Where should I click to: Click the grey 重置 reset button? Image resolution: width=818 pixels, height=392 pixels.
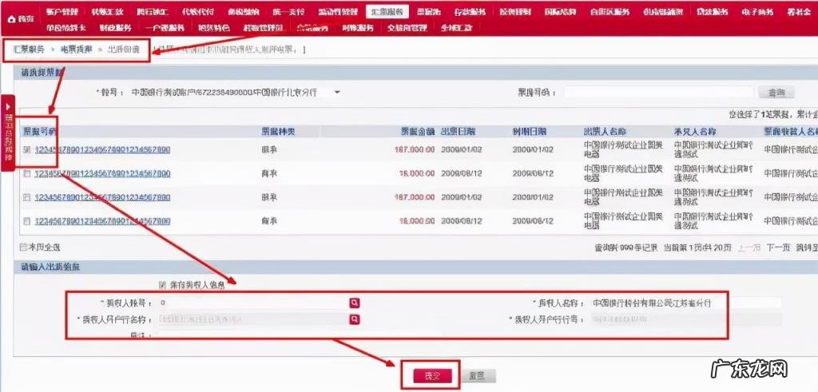(478, 376)
